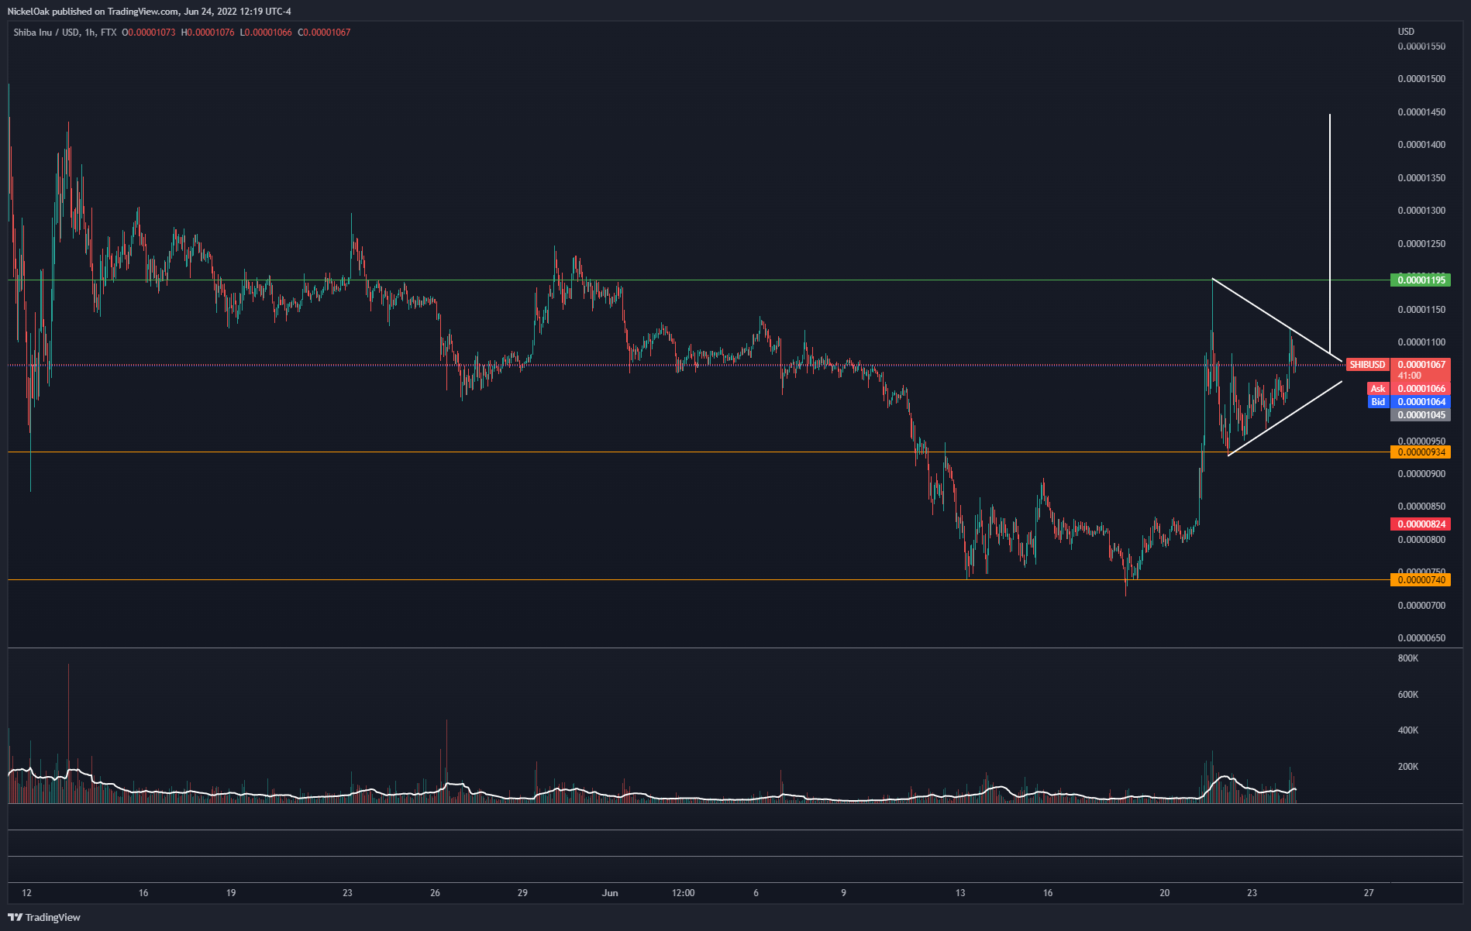The width and height of the screenshot is (1471, 931).
Task: Click the 41:00 candle countdown timer
Action: 1409,376
